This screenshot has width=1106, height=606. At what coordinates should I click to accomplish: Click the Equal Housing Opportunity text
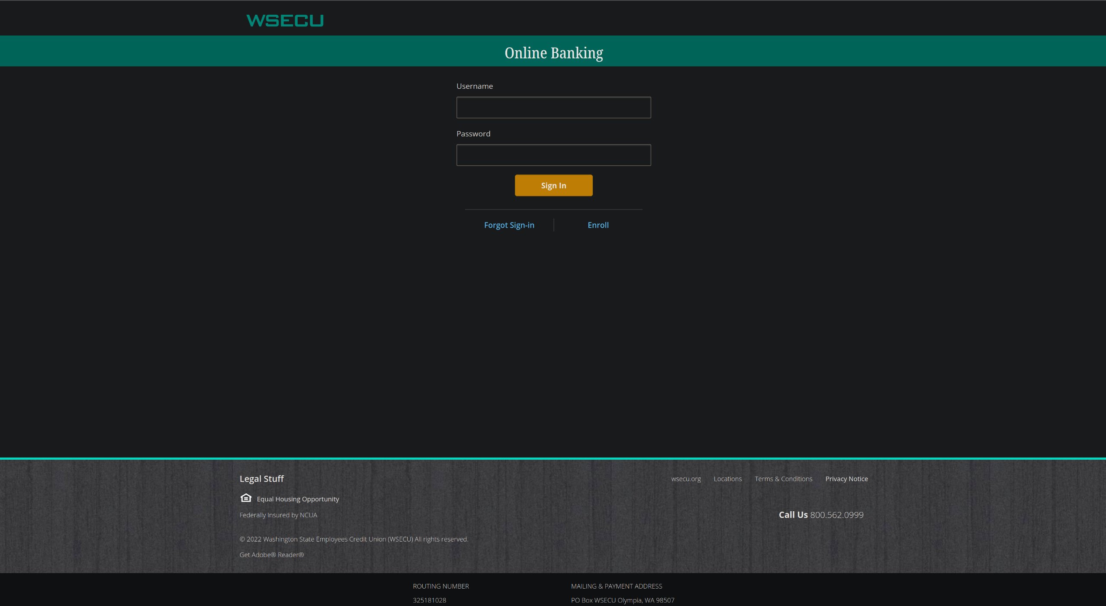point(298,499)
